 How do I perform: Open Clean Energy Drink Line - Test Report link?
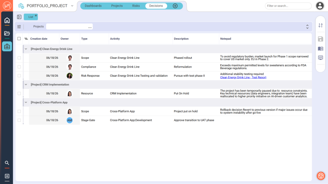[x=243, y=77]
